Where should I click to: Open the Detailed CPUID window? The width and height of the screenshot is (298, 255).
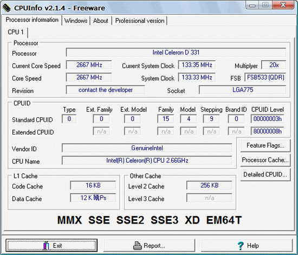click(265, 175)
